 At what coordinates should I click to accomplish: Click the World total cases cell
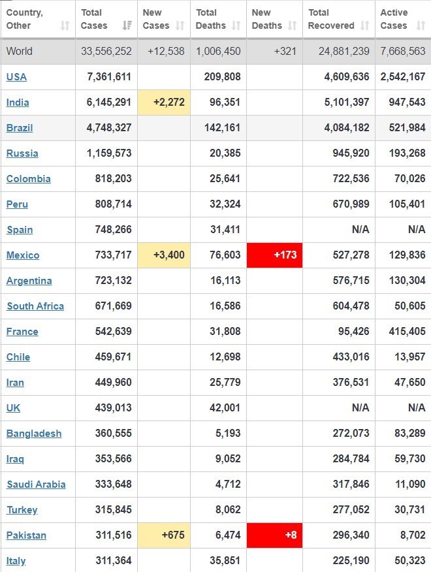[106, 52]
